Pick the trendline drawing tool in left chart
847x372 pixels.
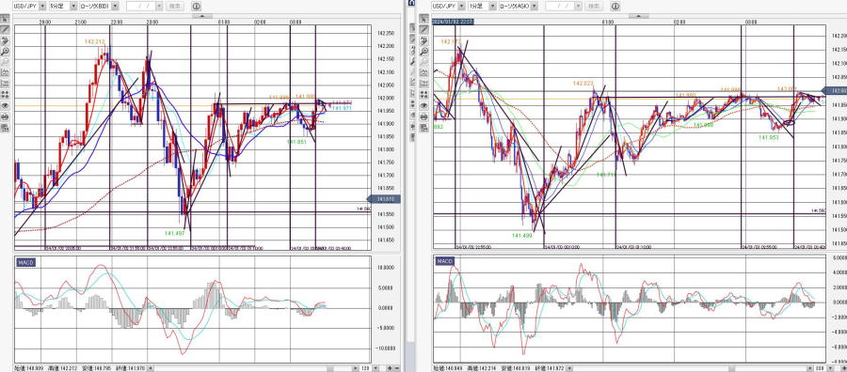pyautogui.click(x=6, y=29)
